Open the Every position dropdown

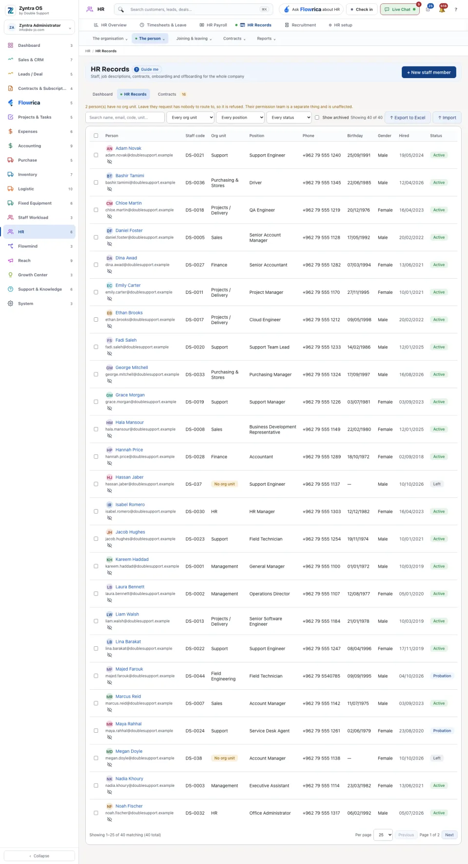[240, 117]
